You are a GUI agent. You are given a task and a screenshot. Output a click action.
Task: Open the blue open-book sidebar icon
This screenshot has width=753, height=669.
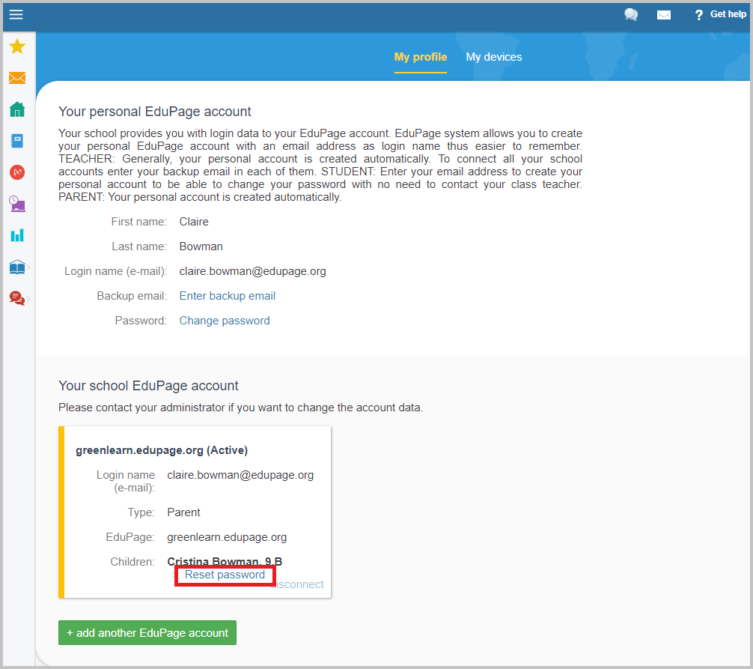point(17,267)
